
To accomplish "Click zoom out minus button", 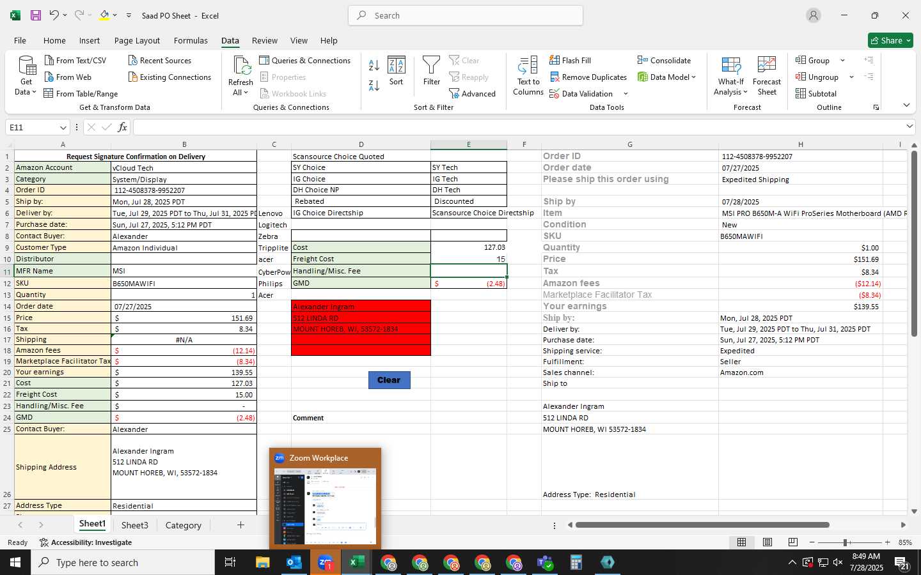I will point(812,542).
